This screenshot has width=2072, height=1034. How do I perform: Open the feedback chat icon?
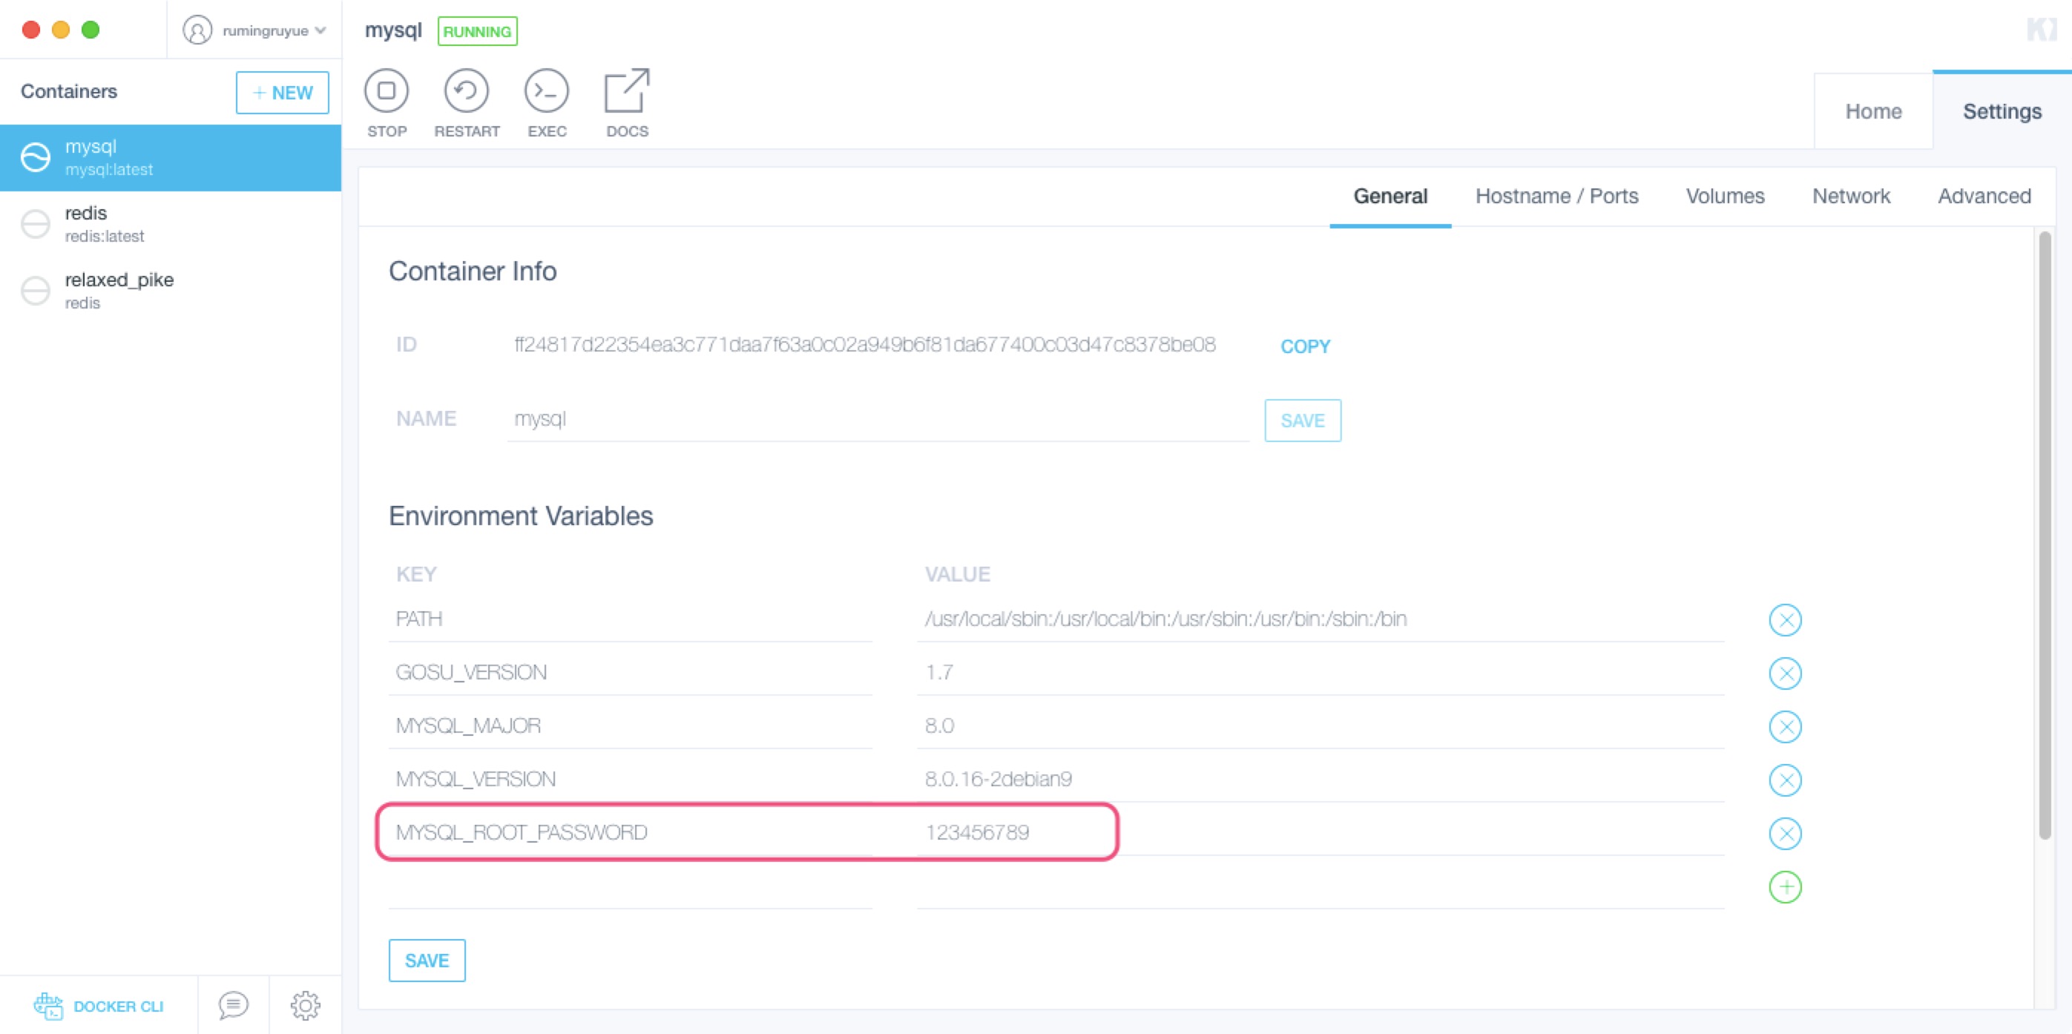click(233, 1005)
